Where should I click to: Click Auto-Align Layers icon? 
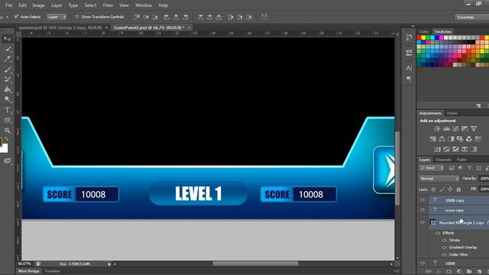pyautogui.click(x=264, y=17)
